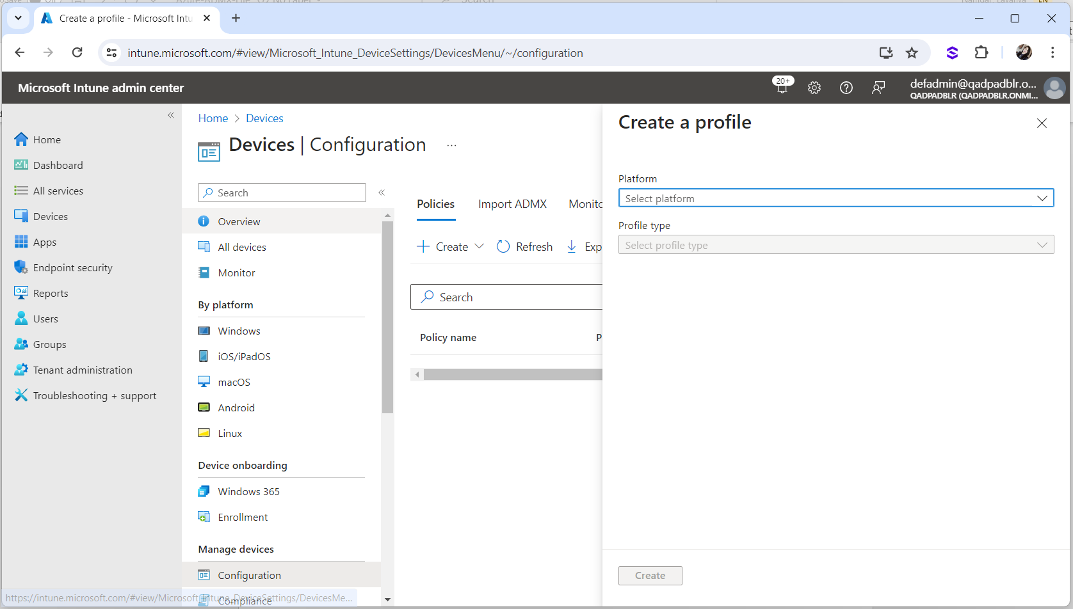Bookmark this page with the star
Screen dimensions: 1073x609
[x=912, y=52]
